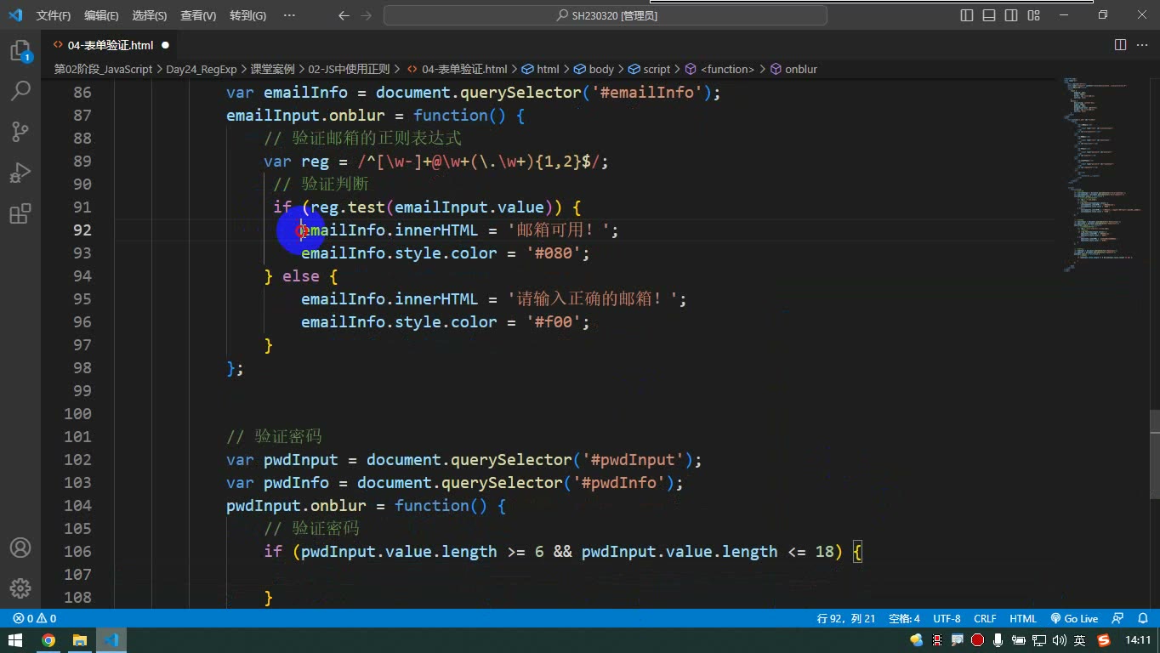The width and height of the screenshot is (1160, 653).
Task: Open editor More Actions ellipsis
Action: (1143, 45)
